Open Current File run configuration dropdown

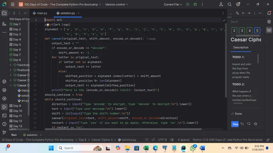coord(173,4)
